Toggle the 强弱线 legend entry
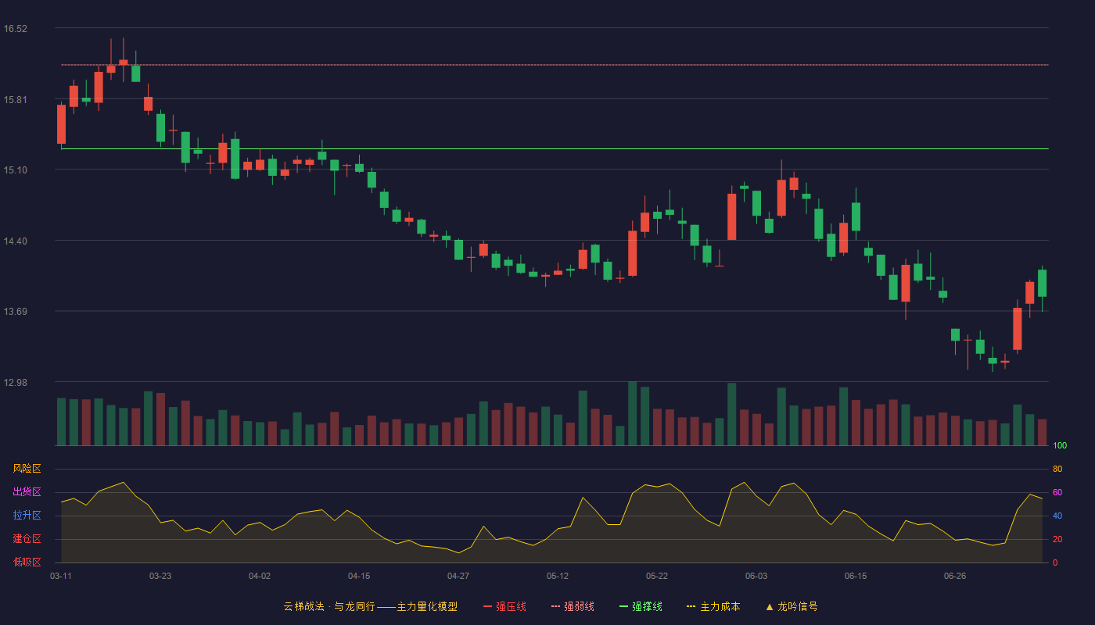 pos(573,606)
